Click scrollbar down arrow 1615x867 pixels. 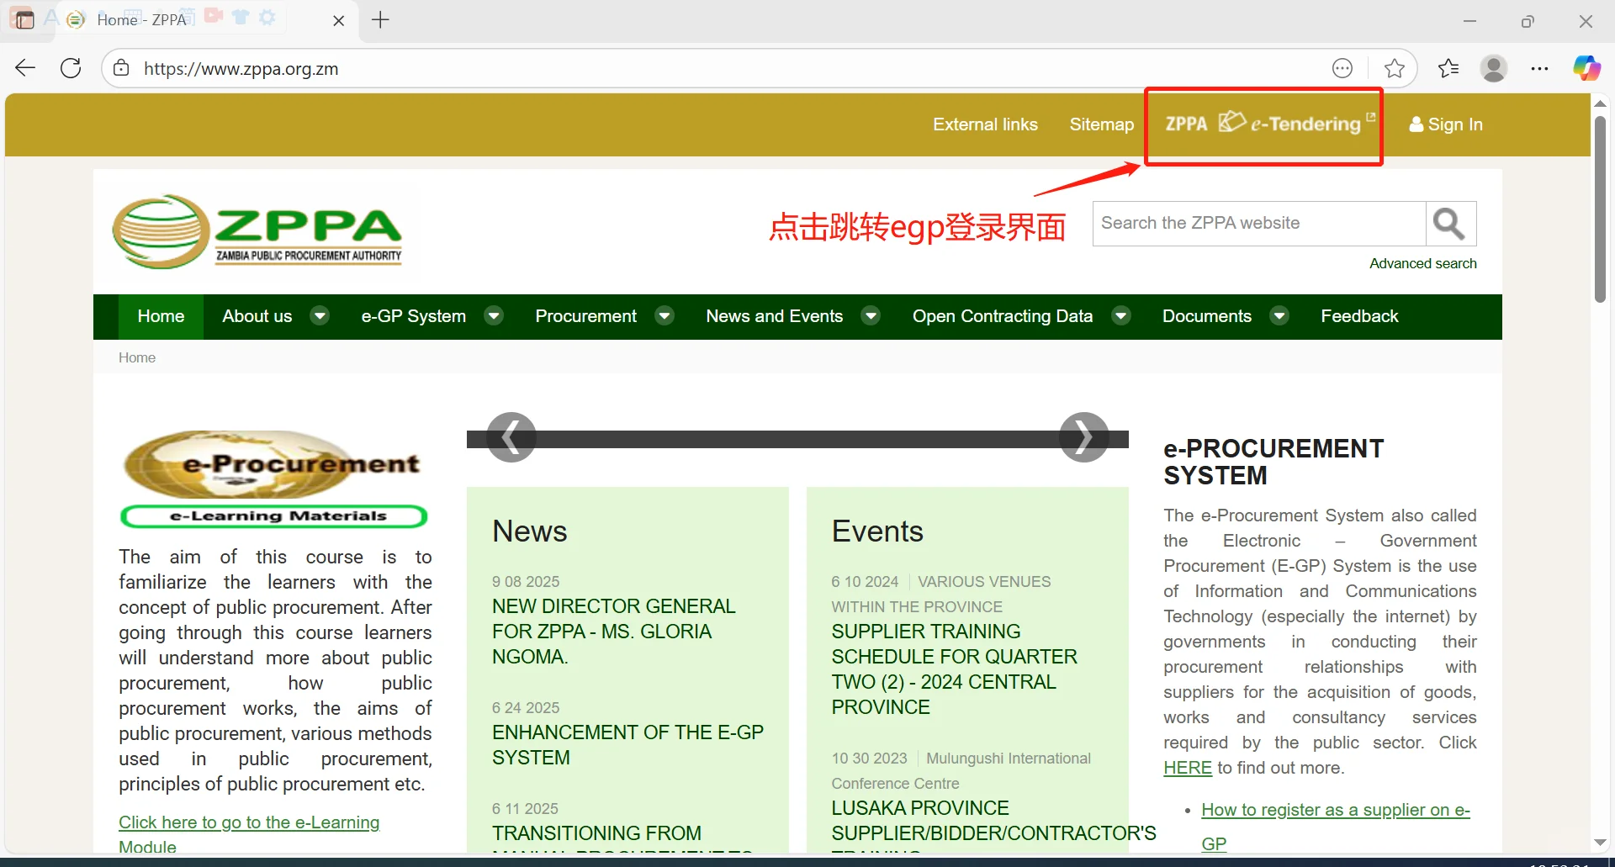coord(1600,843)
